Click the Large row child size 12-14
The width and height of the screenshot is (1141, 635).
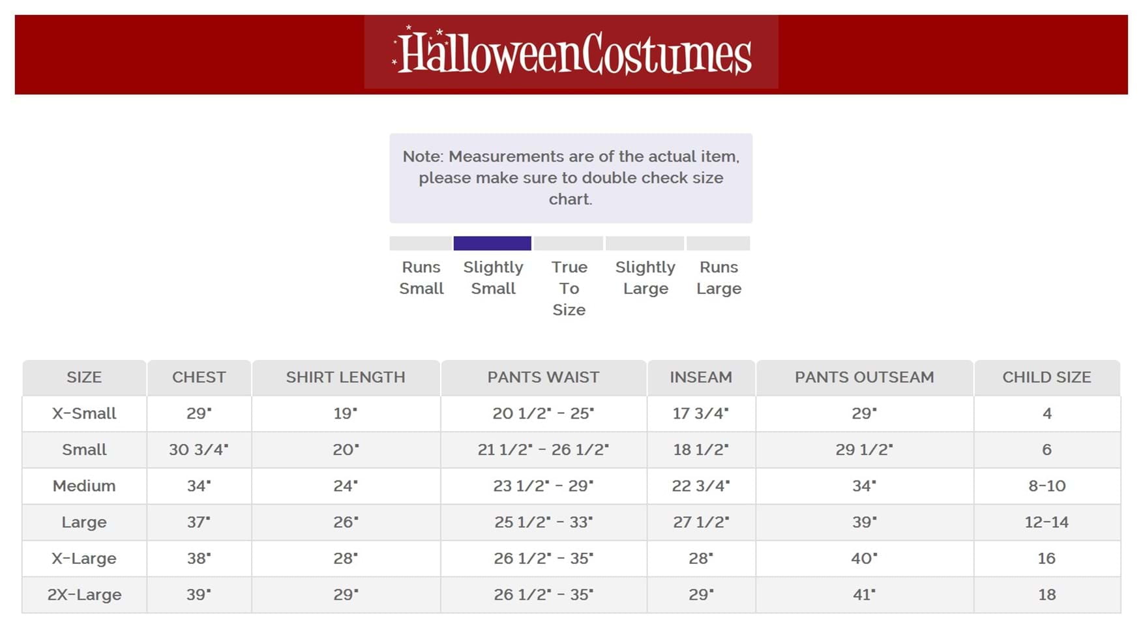pos(1046,522)
